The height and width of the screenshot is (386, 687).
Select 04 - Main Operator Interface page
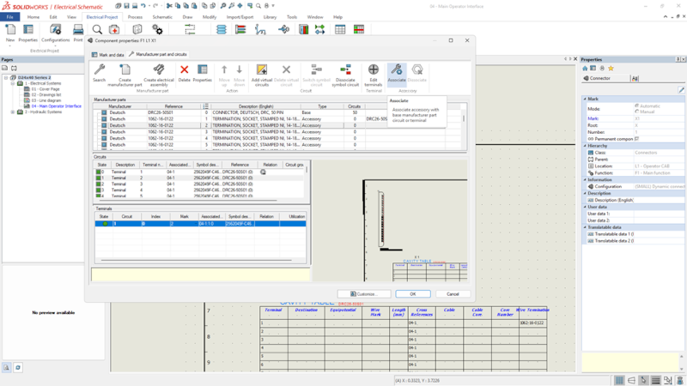pyautogui.click(x=55, y=106)
